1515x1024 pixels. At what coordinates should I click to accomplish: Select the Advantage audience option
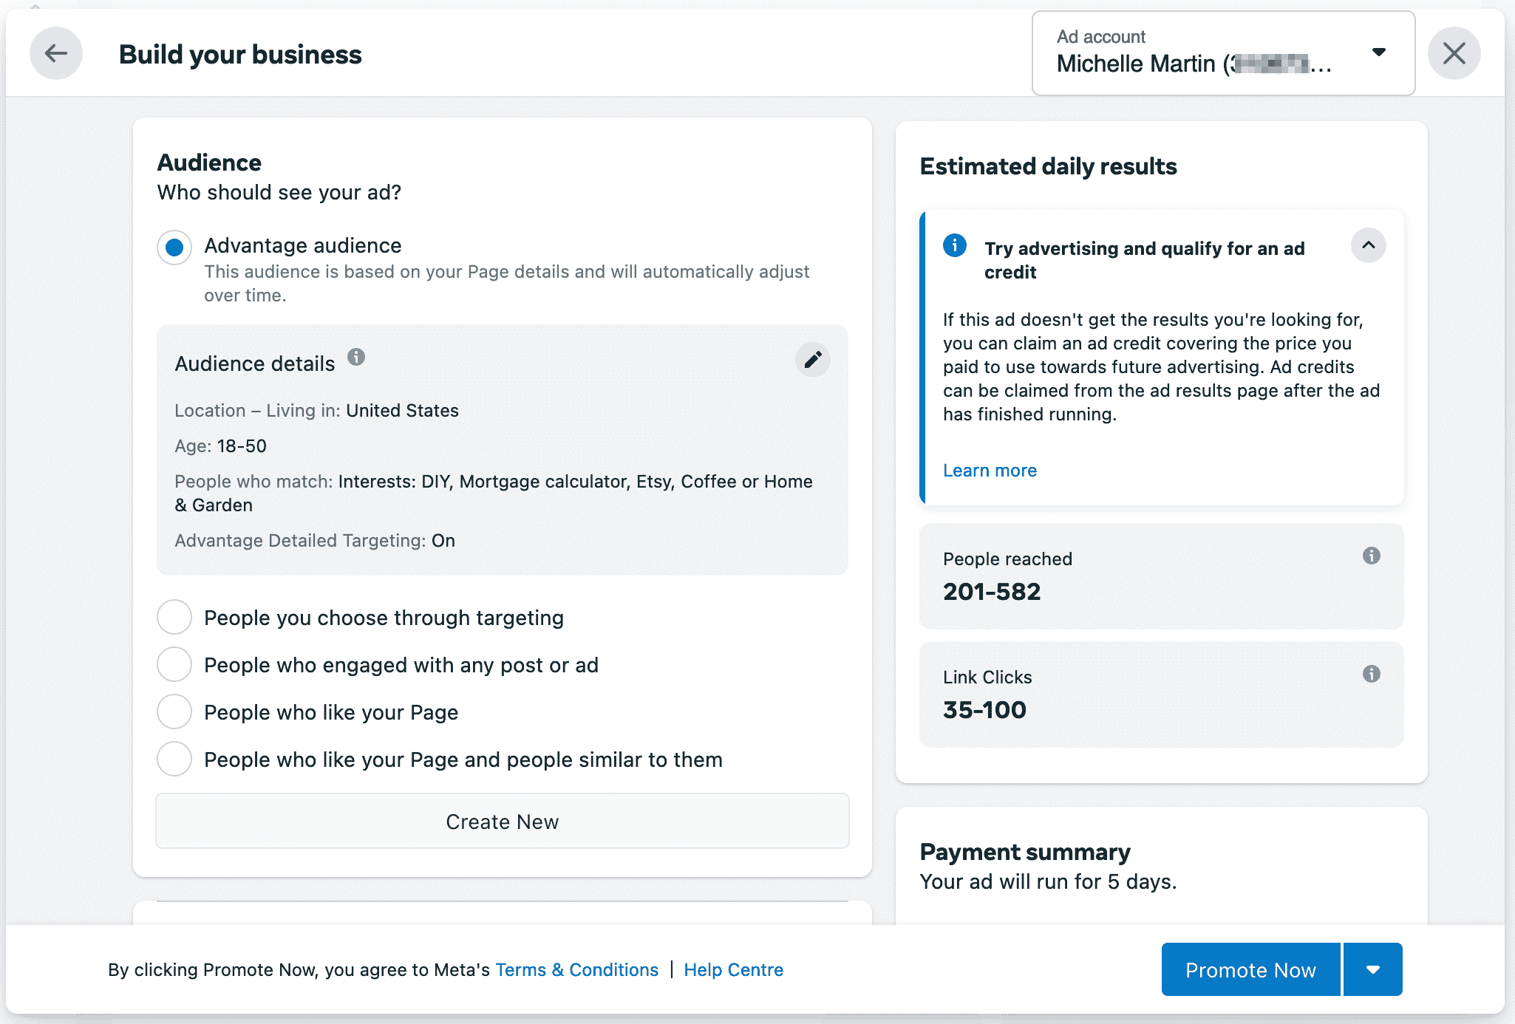174,247
